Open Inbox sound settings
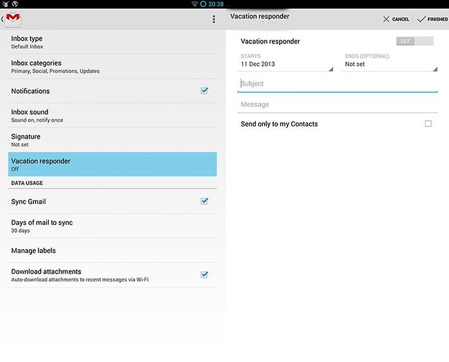 pyautogui.click(x=113, y=116)
